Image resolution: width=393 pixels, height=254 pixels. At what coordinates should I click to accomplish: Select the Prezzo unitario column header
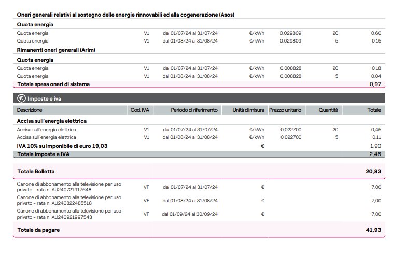pyautogui.click(x=285, y=110)
